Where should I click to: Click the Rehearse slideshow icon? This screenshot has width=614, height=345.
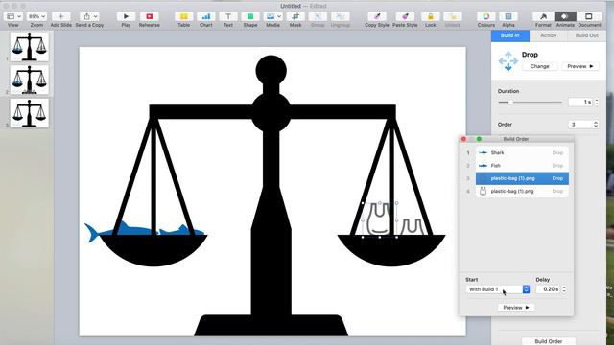[150, 16]
